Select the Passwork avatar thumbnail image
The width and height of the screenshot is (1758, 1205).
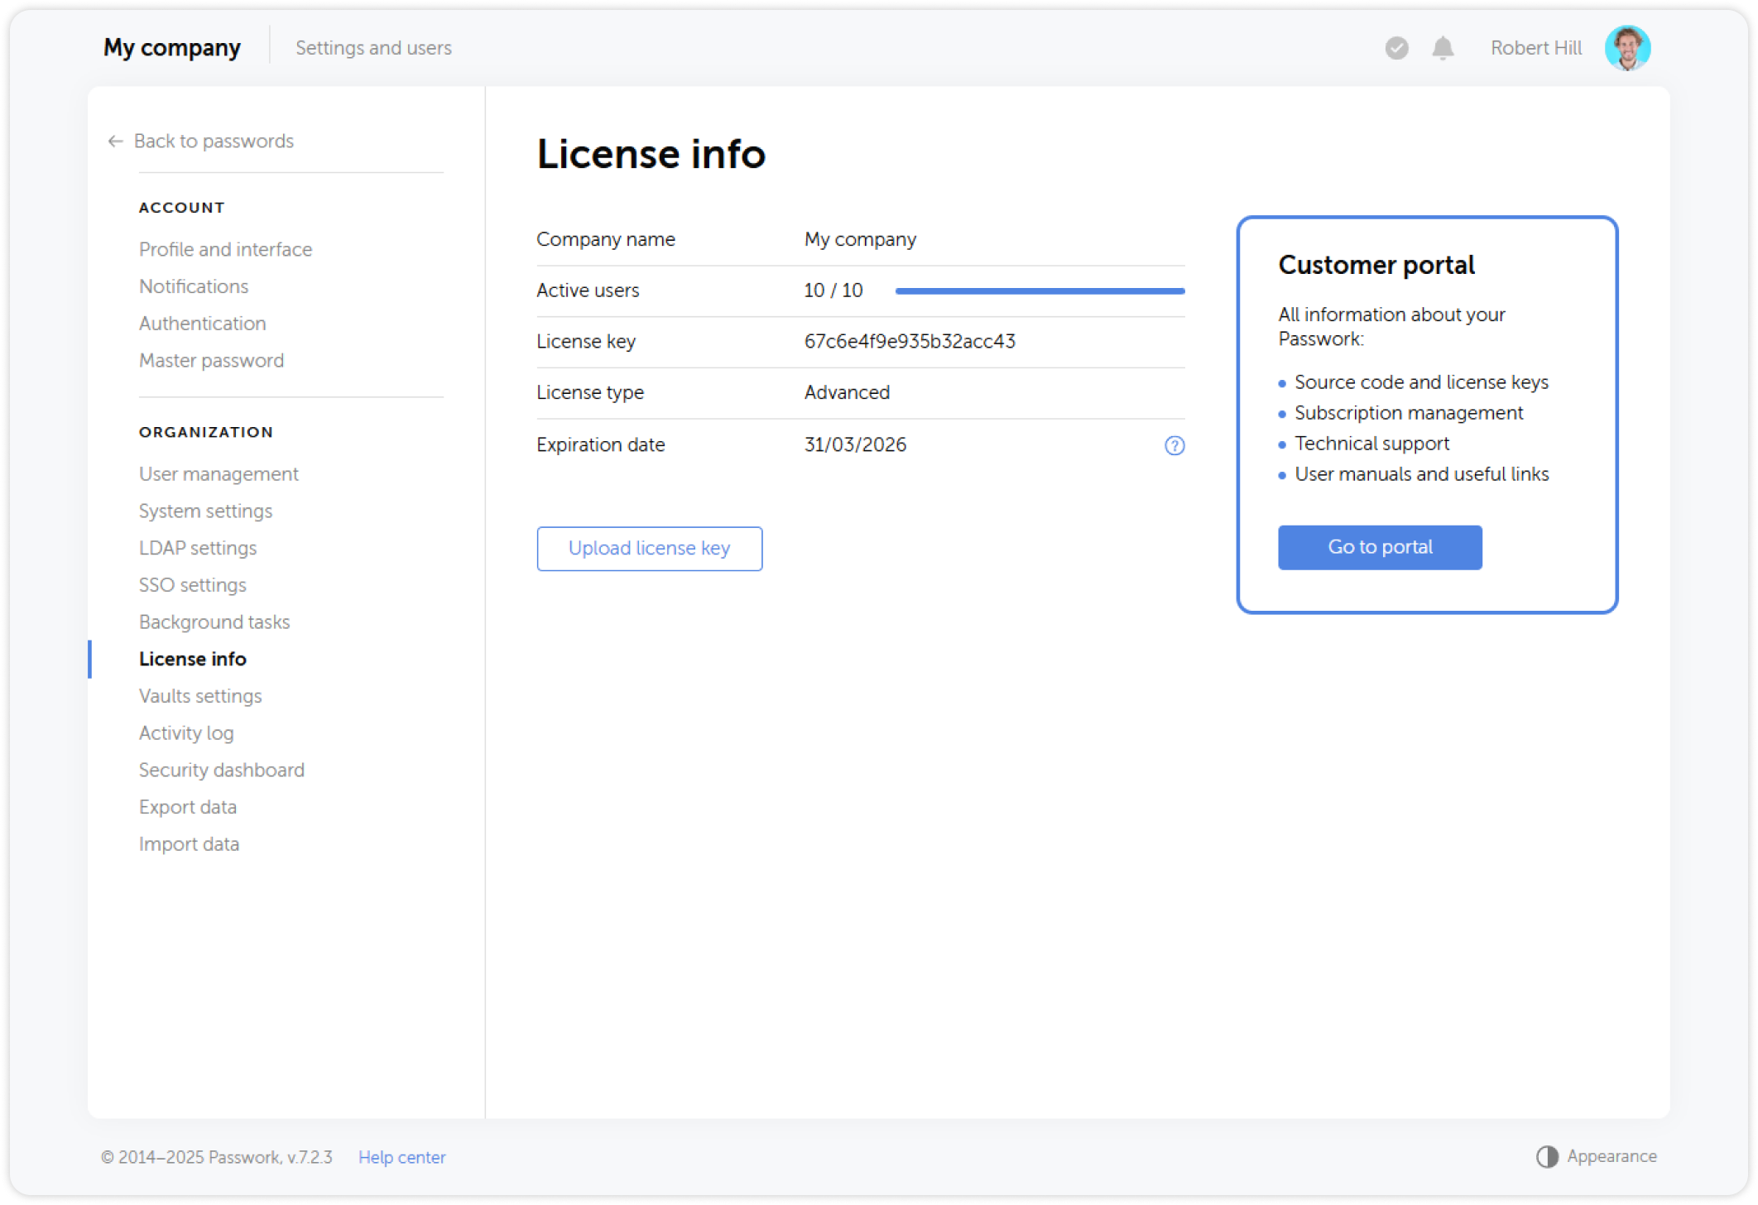click(x=1628, y=47)
